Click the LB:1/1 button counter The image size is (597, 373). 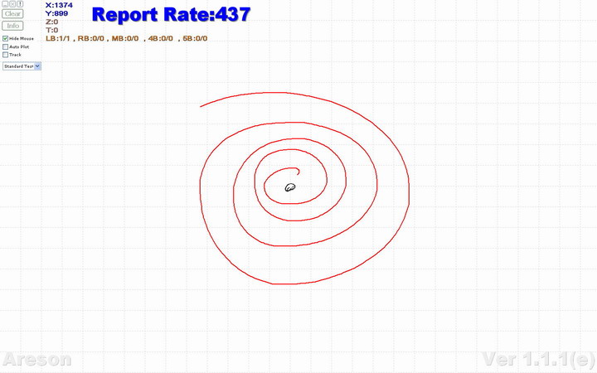pyautogui.click(x=58, y=38)
